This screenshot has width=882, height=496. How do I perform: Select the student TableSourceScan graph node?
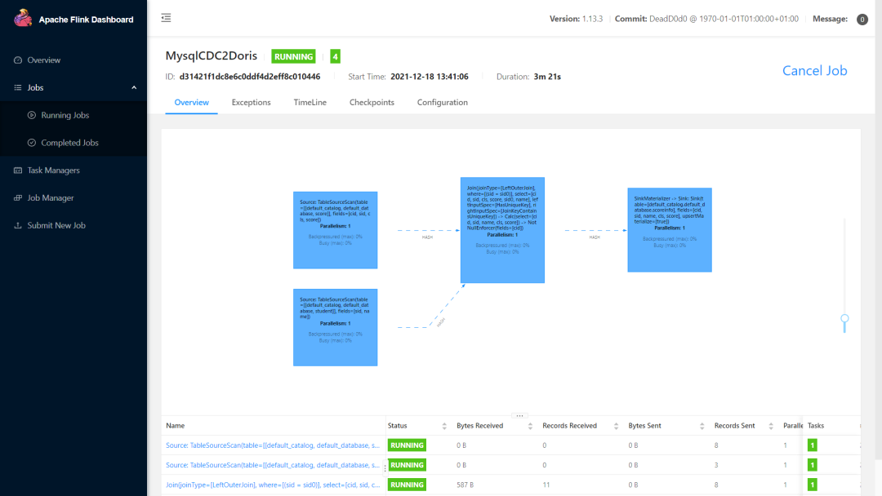(x=336, y=327)
